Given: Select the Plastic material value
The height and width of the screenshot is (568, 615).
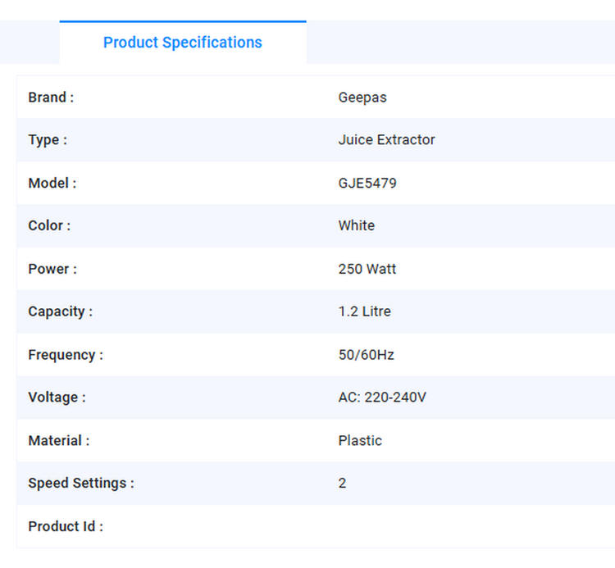Looking at the screenshot, I should pos(360,441).
